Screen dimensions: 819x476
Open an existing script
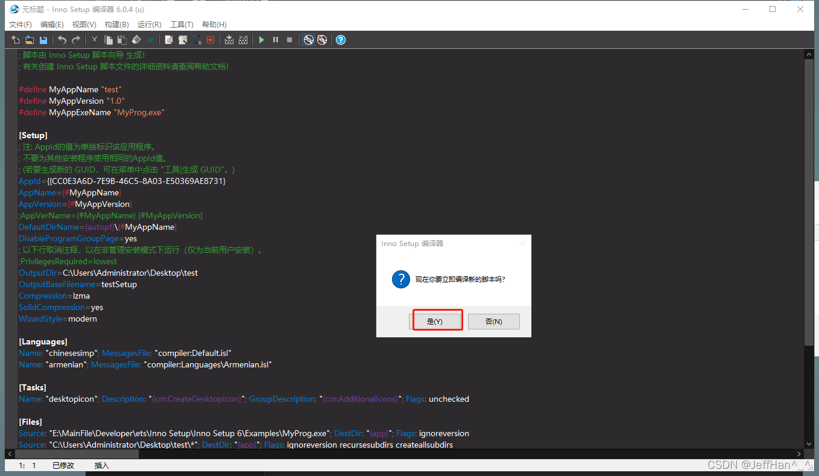pos(29,40)
